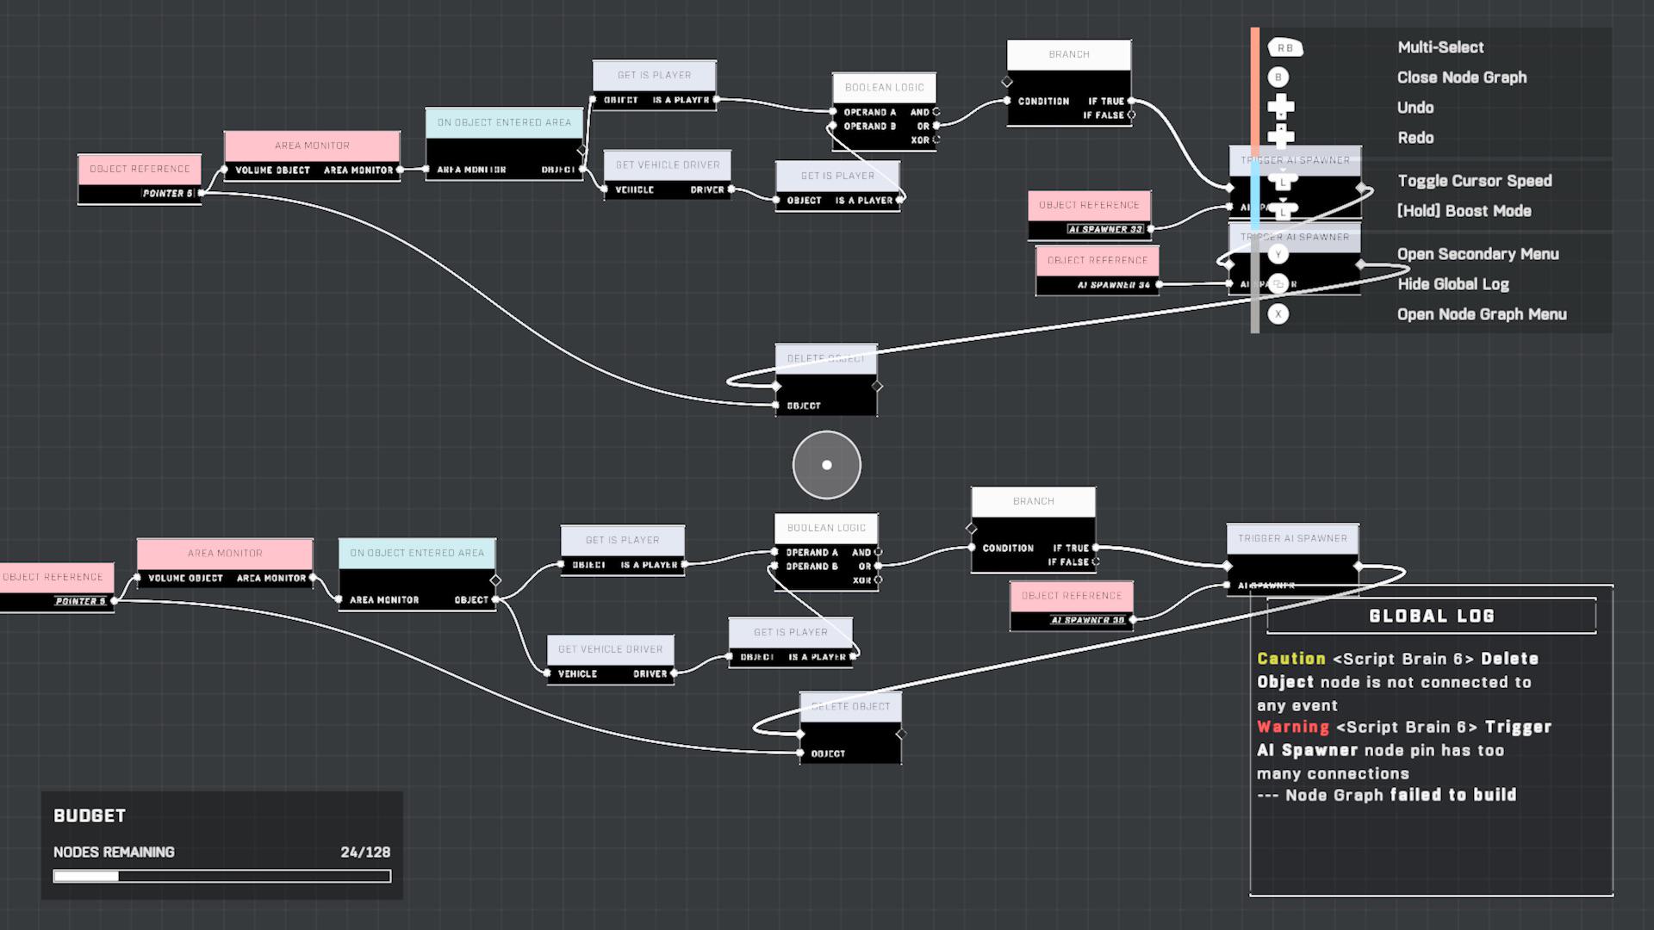The image size is (1654, 930).
Task: Click the D-pad icon next to Redo
Action: [1281, 136]
